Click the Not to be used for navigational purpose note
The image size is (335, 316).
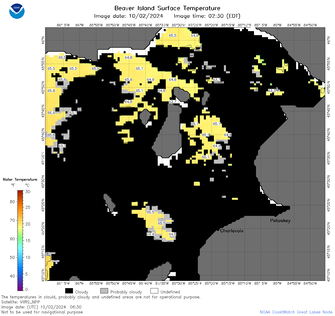[42, 312]
